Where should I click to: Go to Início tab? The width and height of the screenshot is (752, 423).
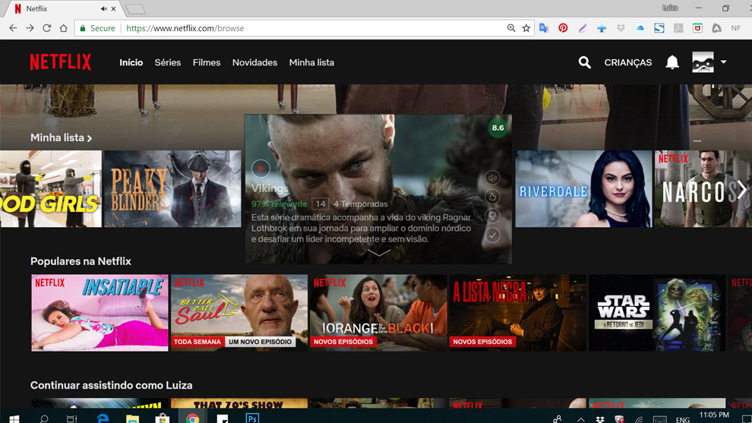click(x=131, y=62)
